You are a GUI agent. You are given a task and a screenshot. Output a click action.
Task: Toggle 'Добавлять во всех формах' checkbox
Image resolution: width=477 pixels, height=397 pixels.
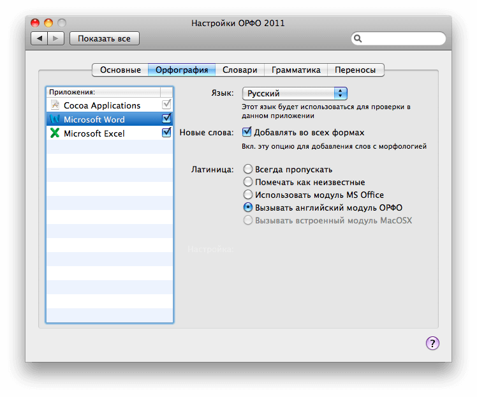247,132
